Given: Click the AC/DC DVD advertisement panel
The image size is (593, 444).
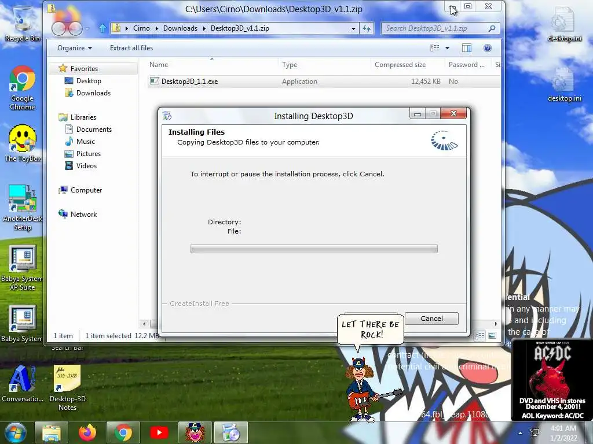Looking at the screenshot, I should point(552,380).
